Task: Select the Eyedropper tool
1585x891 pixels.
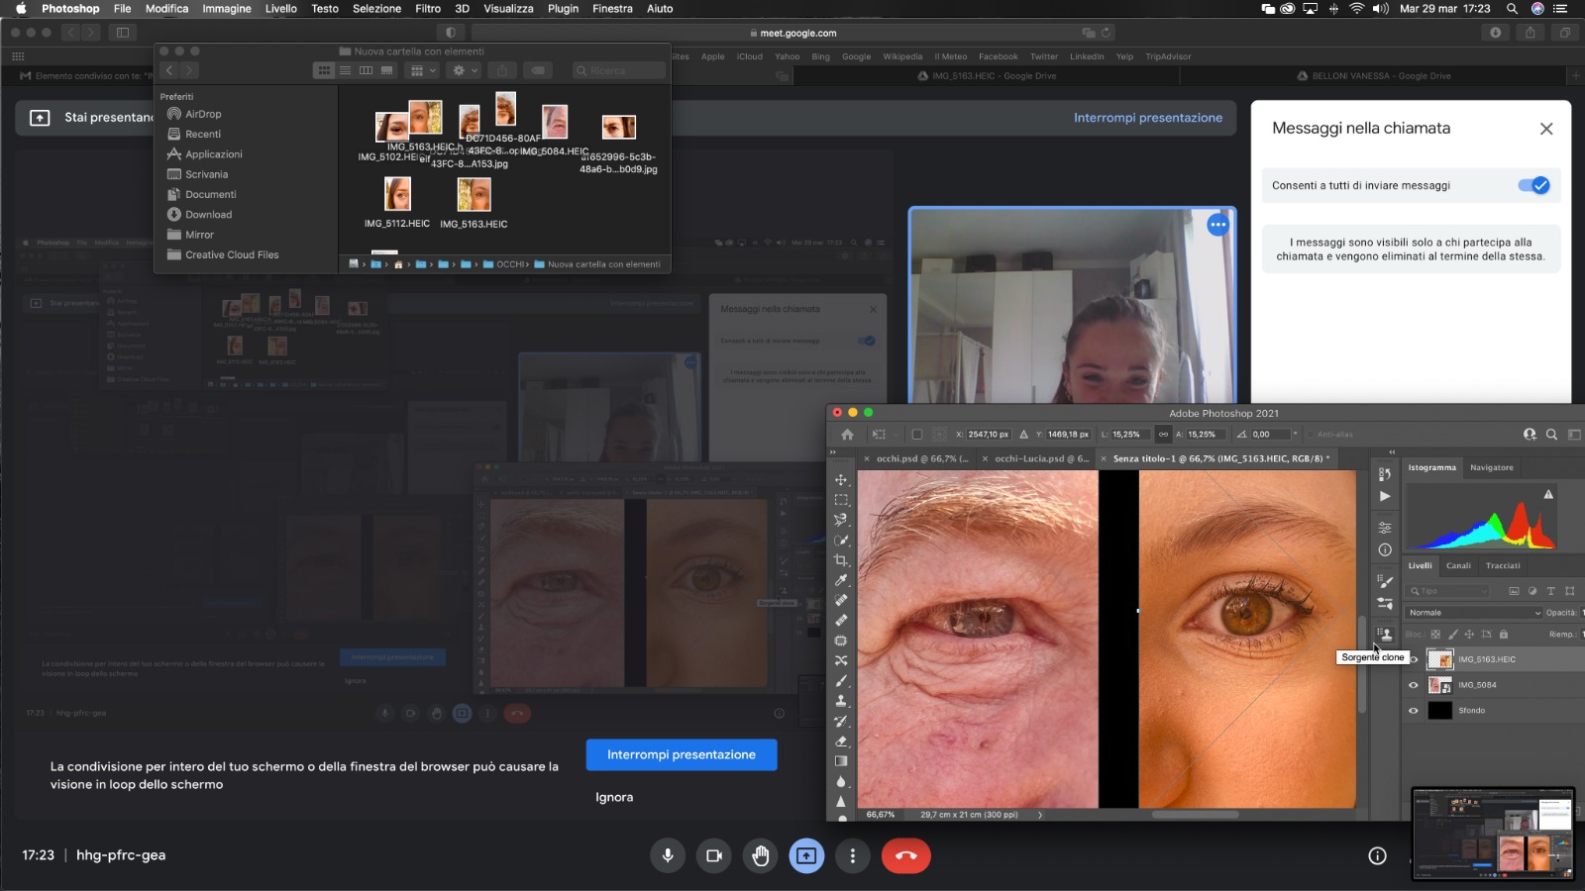Action: point(841,580)
